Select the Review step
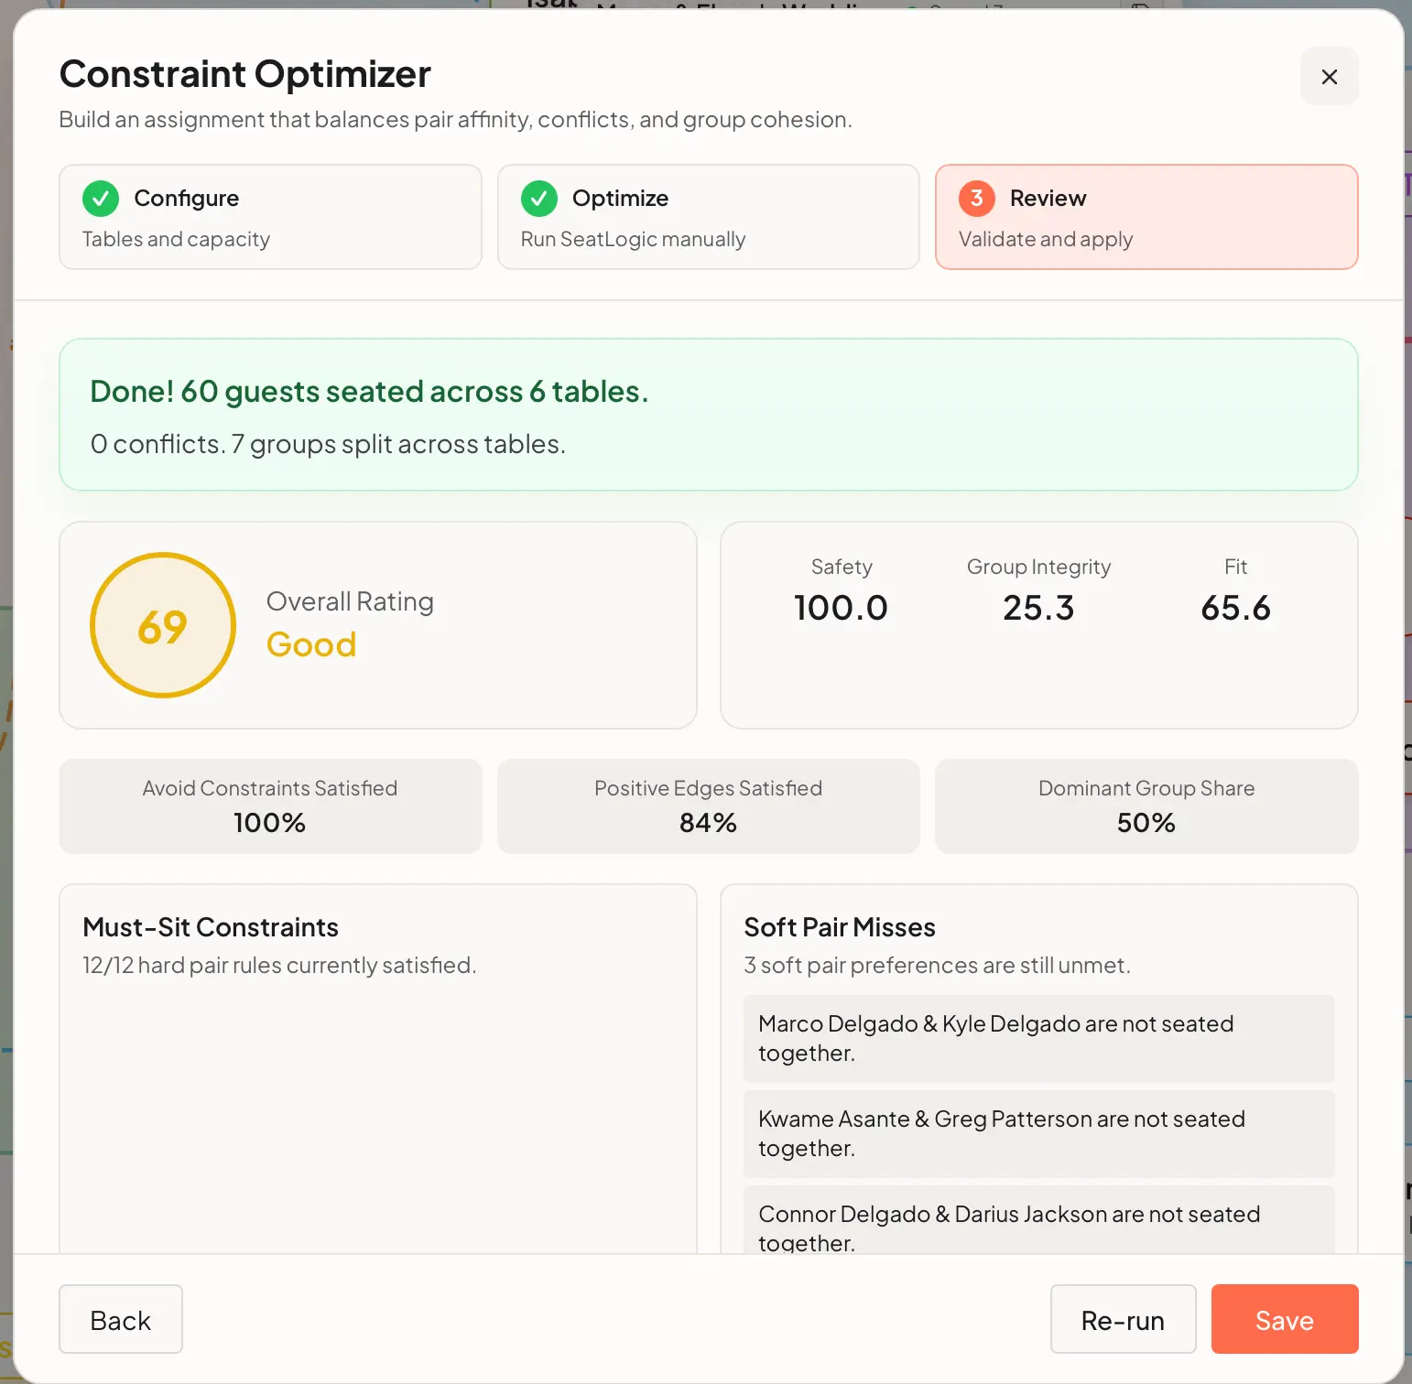Image resolution: width=1412 pixels, height=1384 pixels. (x=1146, y=217)
